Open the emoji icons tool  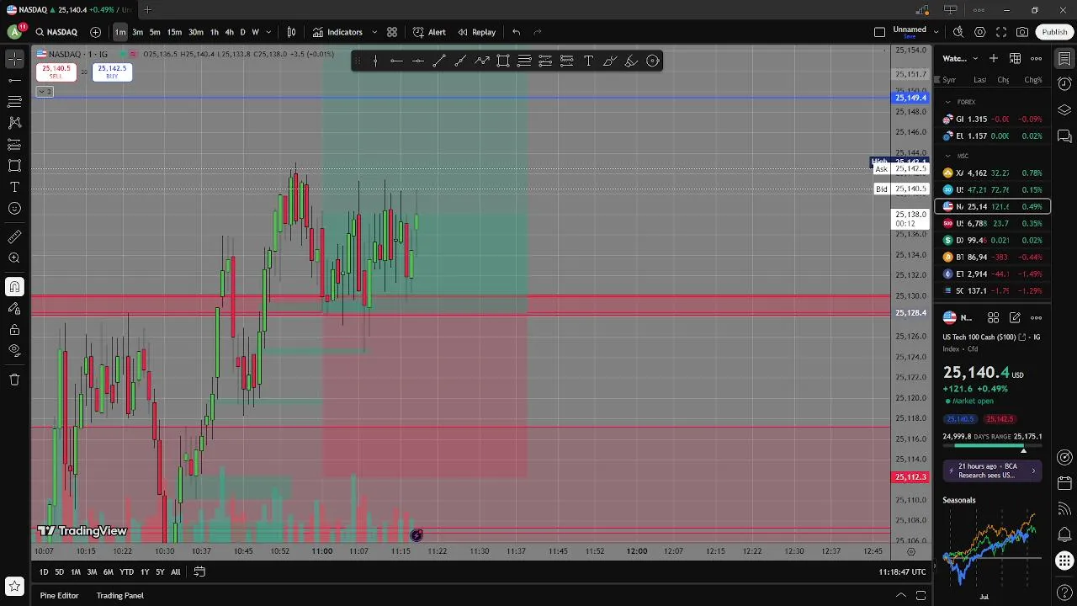[14, 208]
